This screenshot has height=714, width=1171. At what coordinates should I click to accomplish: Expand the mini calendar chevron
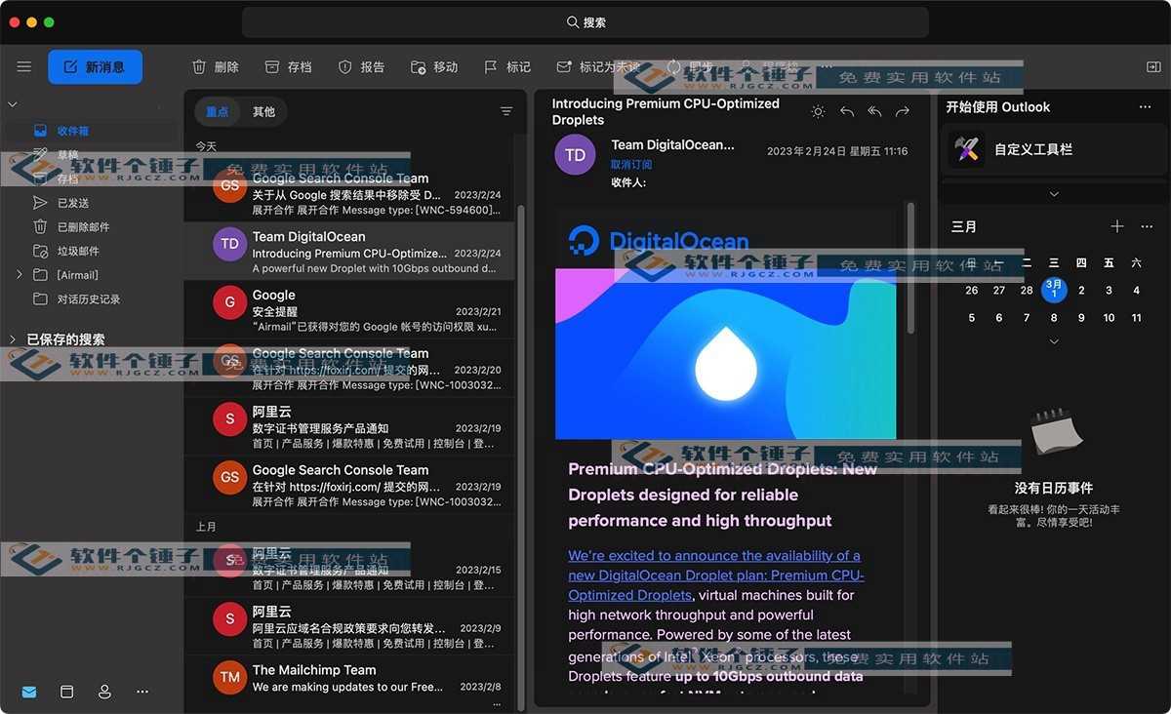pyautogui.click(x=1054, y=341)
